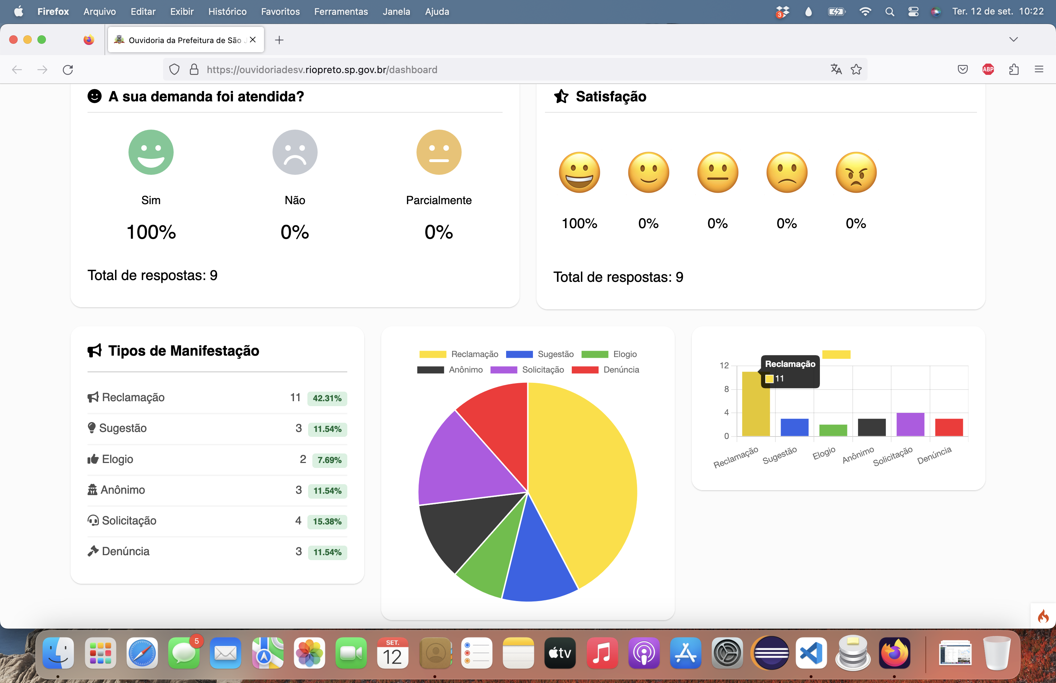Open the translate page icon in address bar
This screenshot has width=1056, height=683.
(x=836, y=69)
